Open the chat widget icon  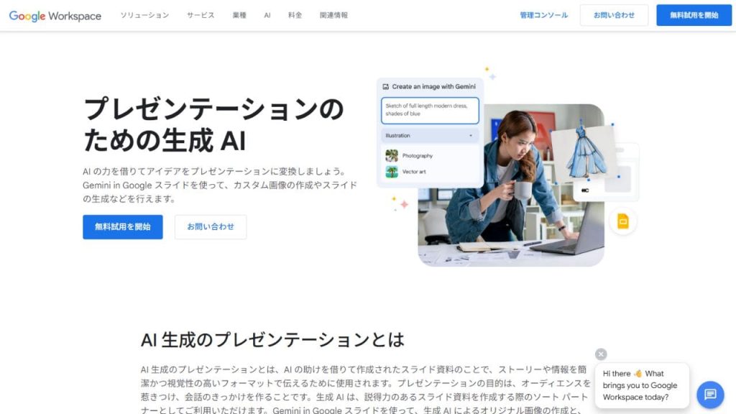pyautogui.click(x=710, y=395)
